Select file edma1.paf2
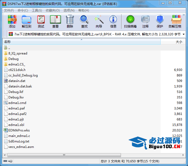 point(15,114)
